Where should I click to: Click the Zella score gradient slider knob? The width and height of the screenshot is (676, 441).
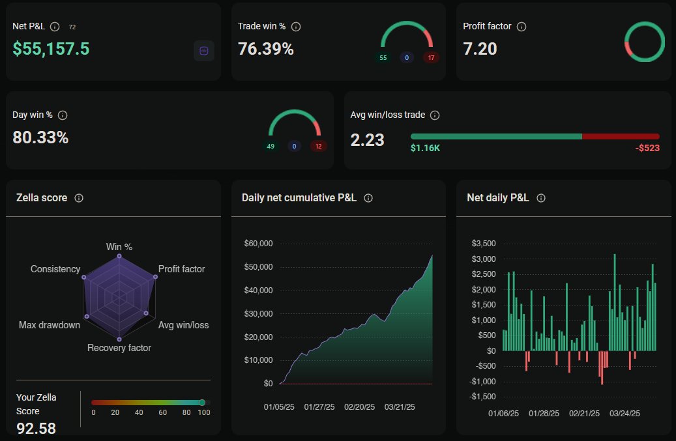202,403
